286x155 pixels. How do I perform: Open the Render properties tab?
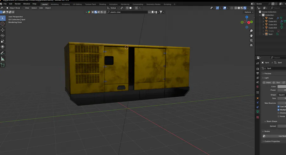[257, 69]
